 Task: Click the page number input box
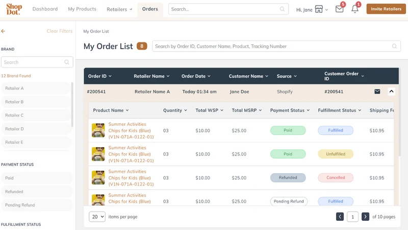352,217
